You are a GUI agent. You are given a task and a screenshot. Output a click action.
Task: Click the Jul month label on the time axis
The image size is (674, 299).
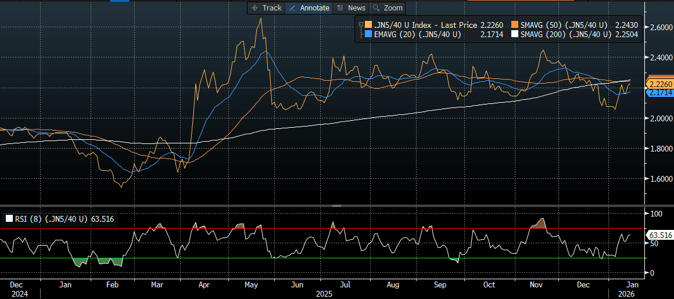click(x=345, y=285)
